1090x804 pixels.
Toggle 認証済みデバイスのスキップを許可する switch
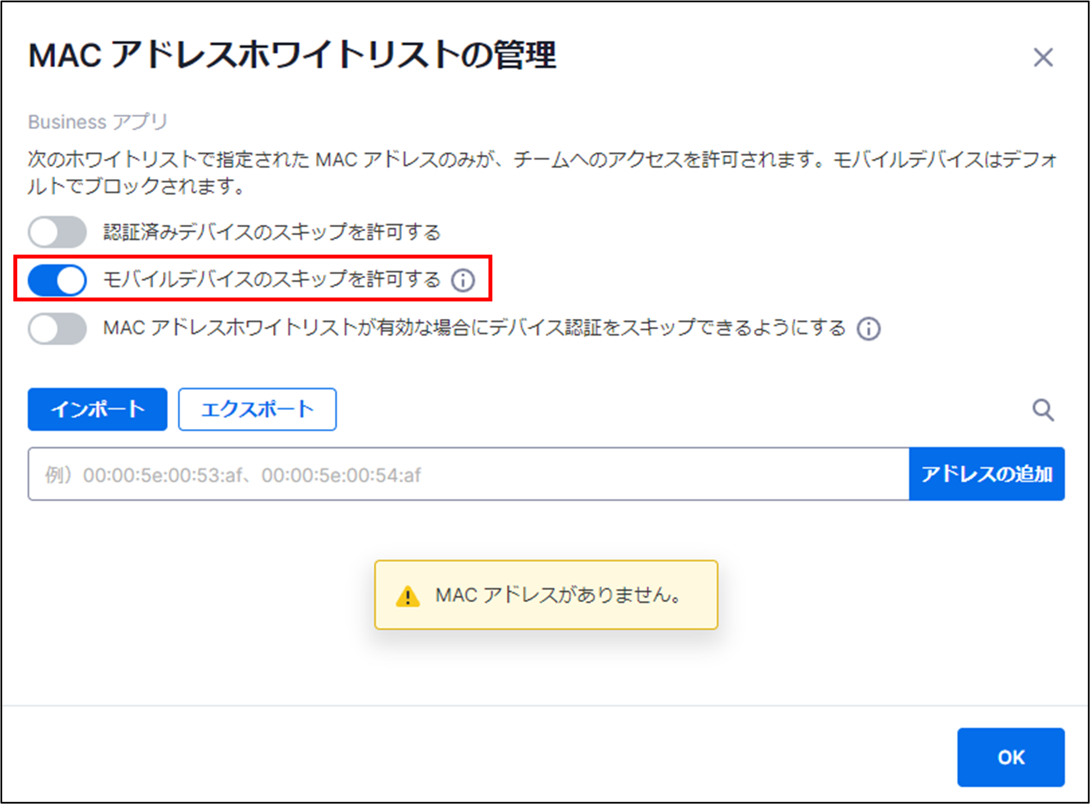point(57,232)
